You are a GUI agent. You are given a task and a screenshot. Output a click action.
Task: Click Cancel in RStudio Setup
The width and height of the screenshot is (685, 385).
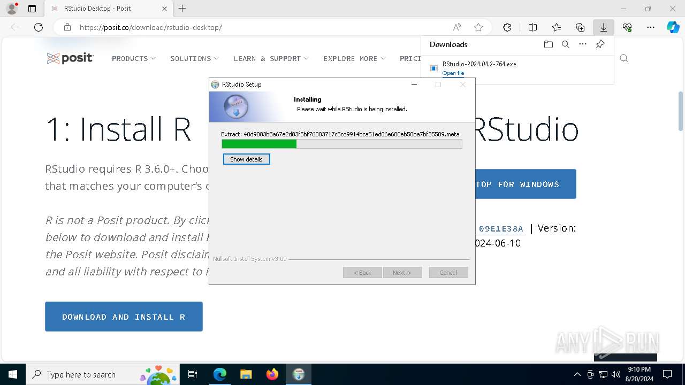point(448,273)
